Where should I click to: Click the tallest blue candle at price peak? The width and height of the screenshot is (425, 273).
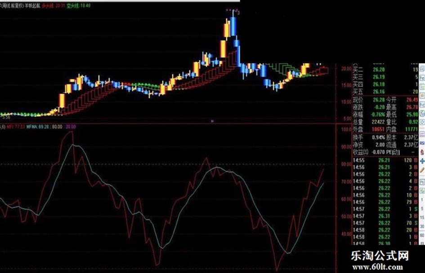(x=233, y=26)
